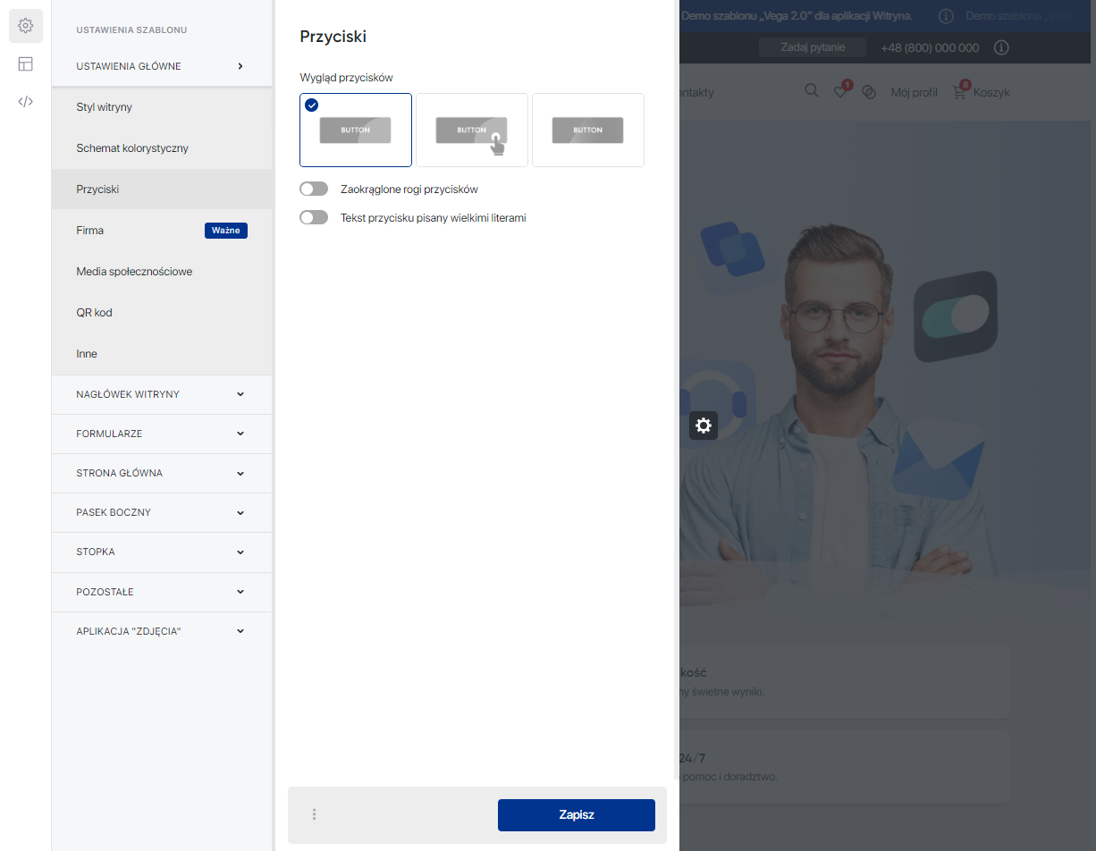Viewport: 1096px width, 851px height.
Task: Toggle uppercase button text option
Action: tap(314, 217)
